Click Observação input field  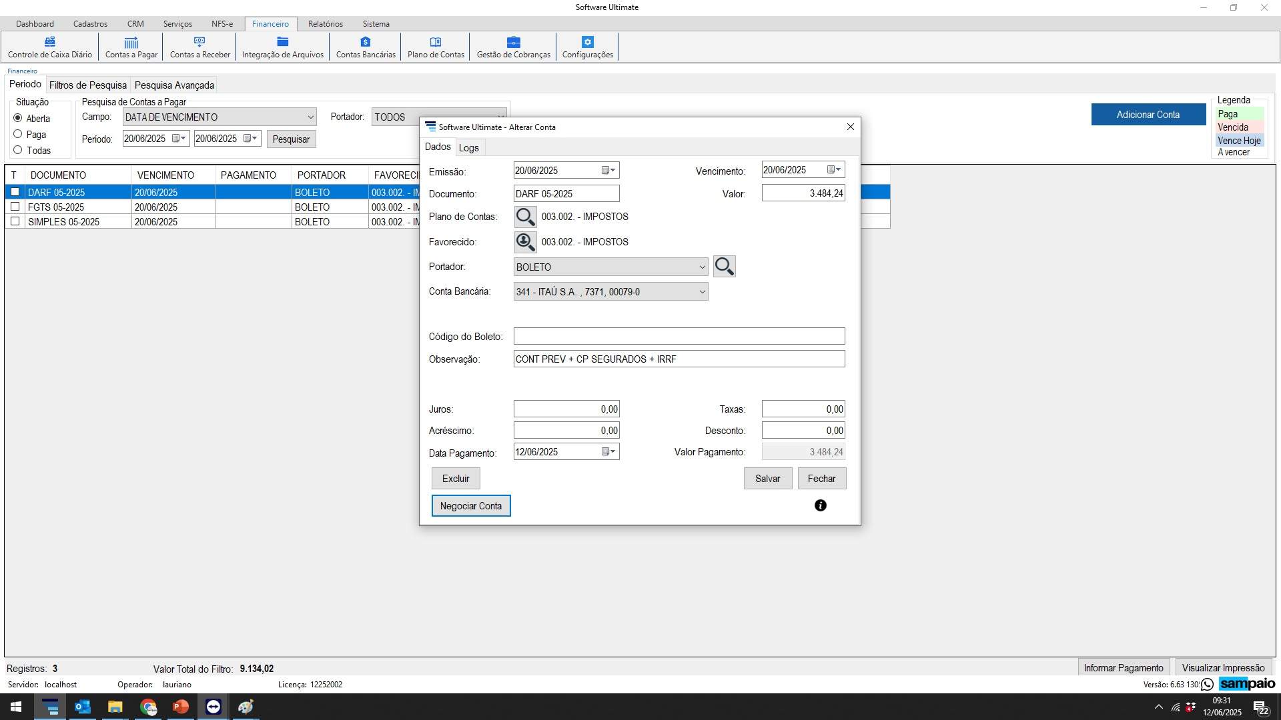pos(679,359)
